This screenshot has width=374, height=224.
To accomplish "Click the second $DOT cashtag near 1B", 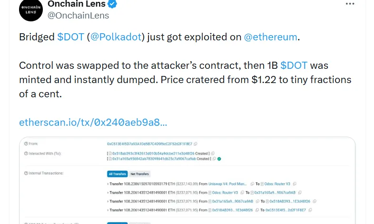I will 294,65.
